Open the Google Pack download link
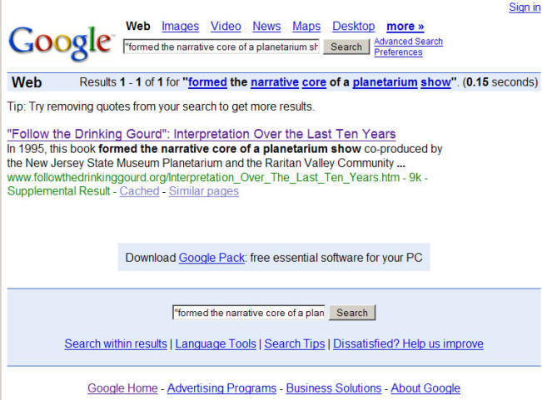542x400 pixels. click(211, 258)
